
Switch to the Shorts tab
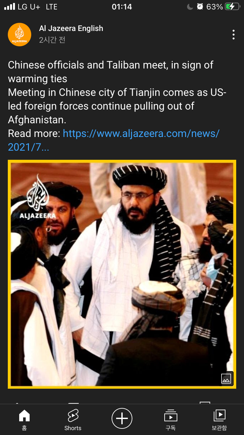pos(73,420)
